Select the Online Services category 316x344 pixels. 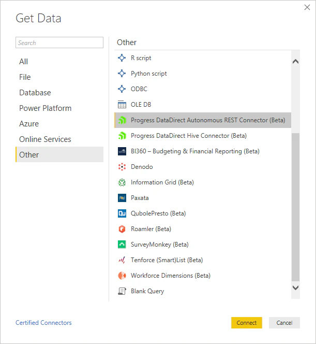pyautogui.click(x=59, y=139)
